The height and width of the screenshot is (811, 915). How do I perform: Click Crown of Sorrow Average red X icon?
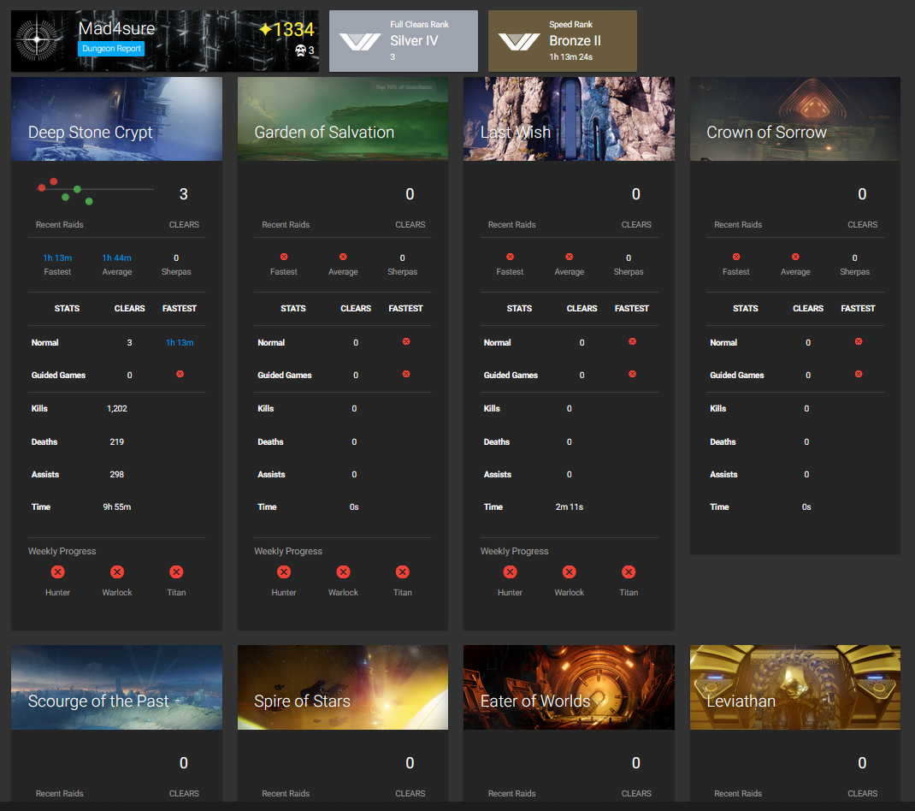(x=795, y=257)
